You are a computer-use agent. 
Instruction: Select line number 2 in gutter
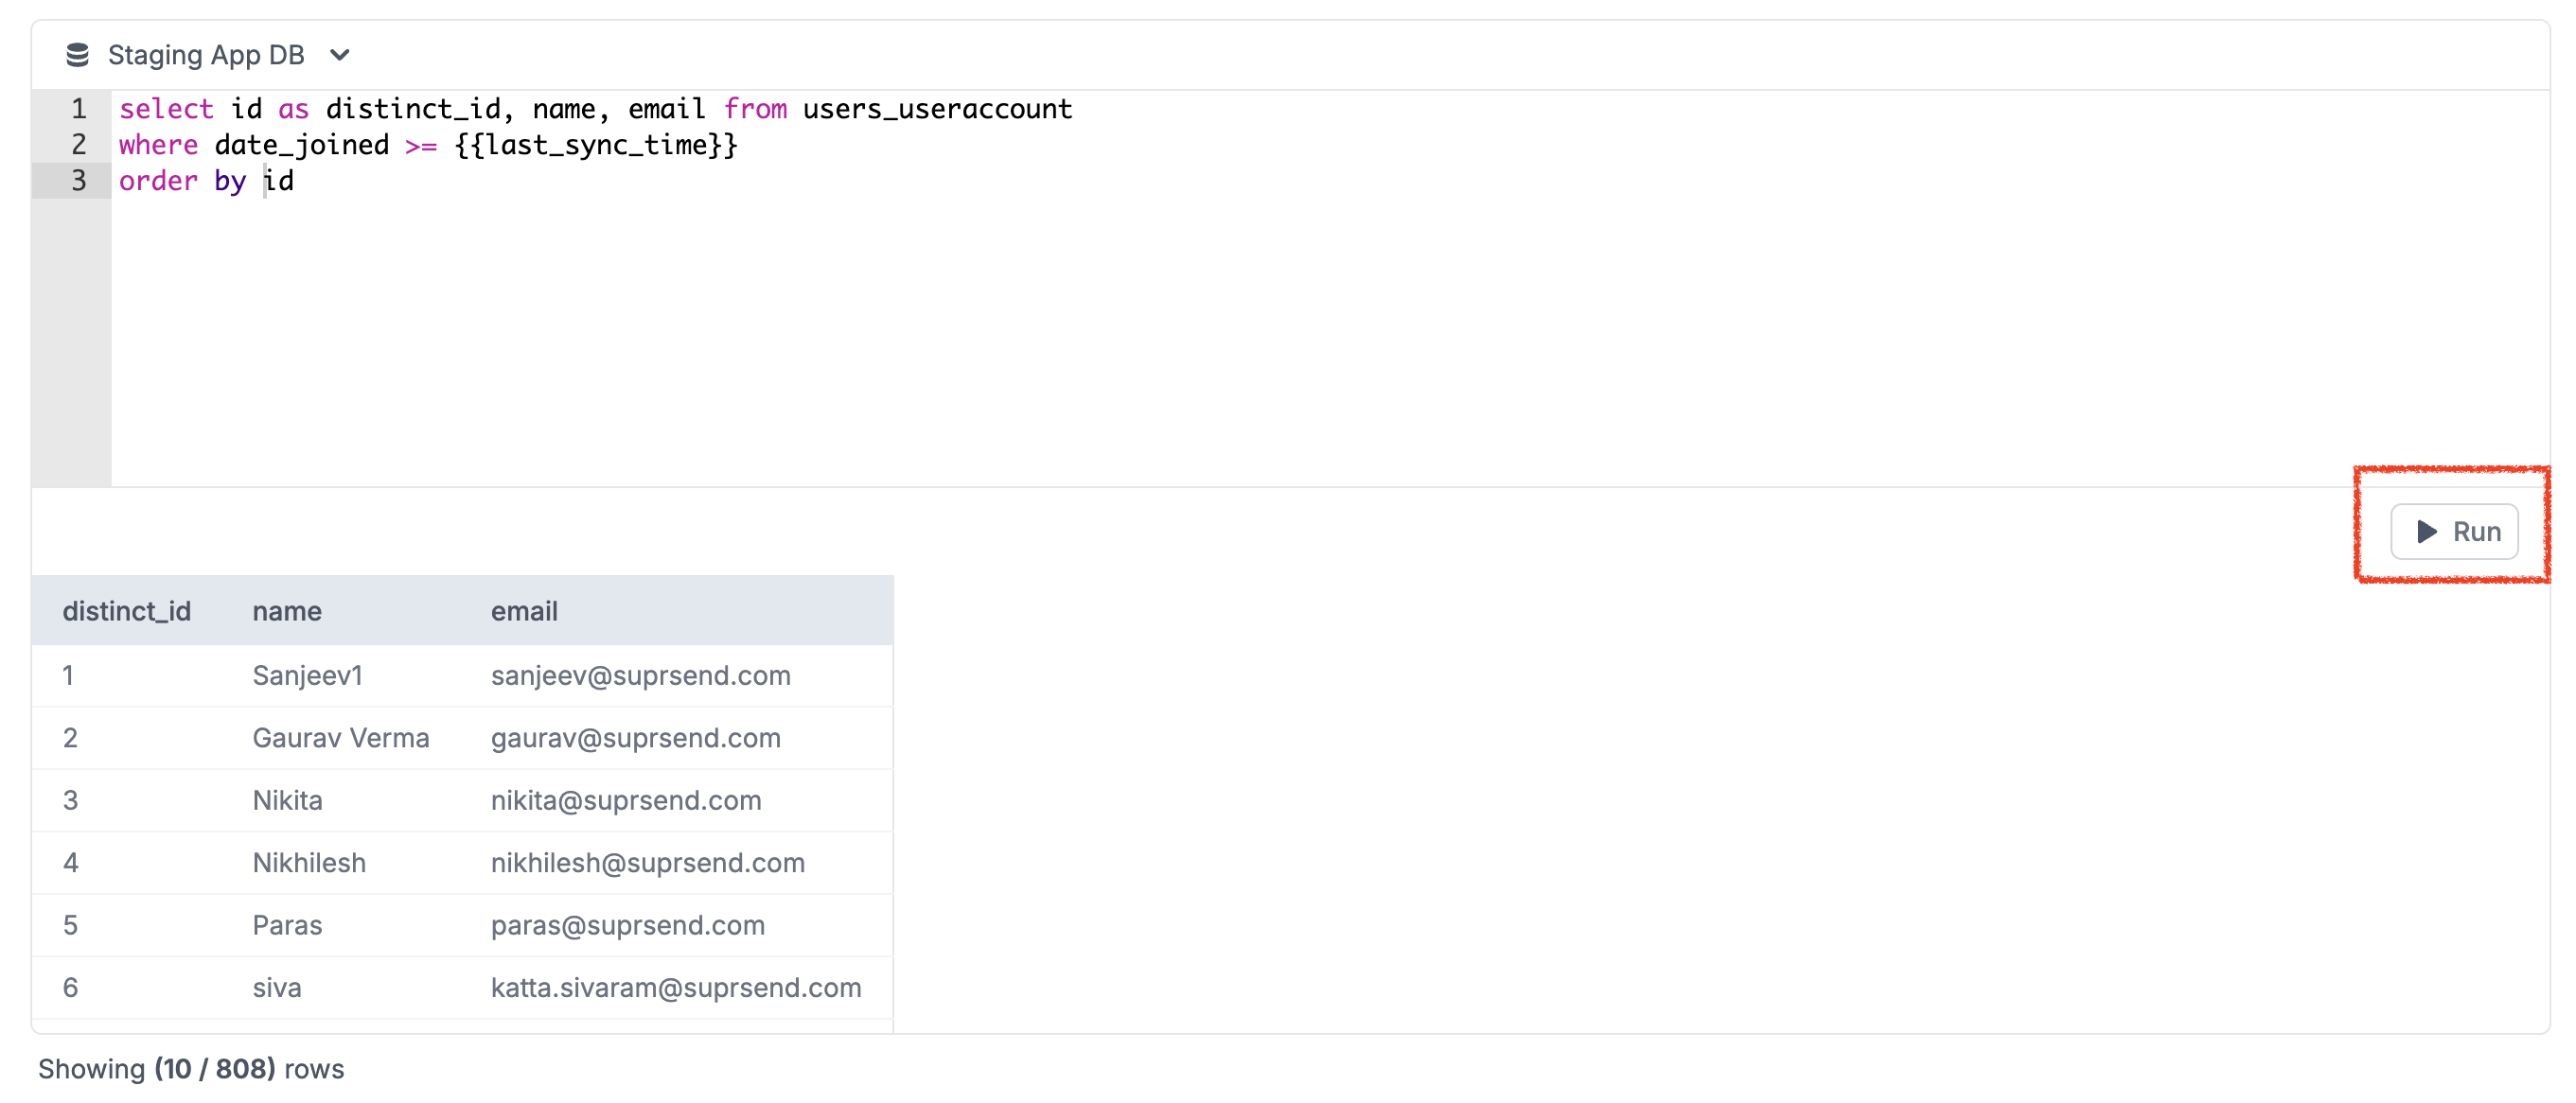pyautogui.click(x=78, y=145)
